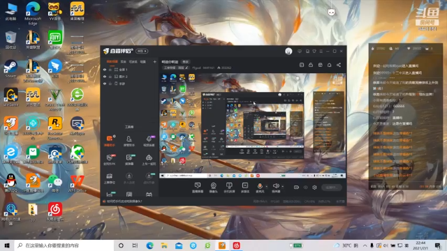447x251 pixels.
Task: Open the settings gear in the bottom bar
Action: click(314, 188)
